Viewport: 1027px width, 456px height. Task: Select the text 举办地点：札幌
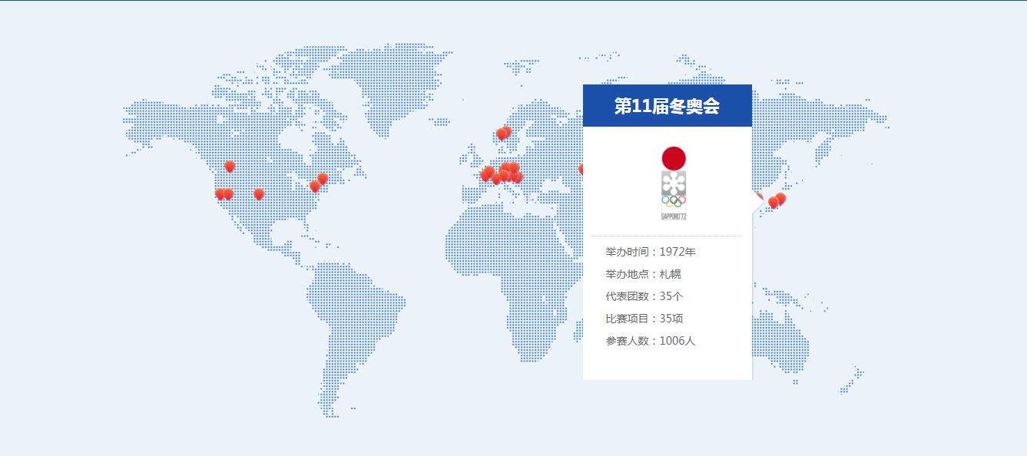[644, 274]
